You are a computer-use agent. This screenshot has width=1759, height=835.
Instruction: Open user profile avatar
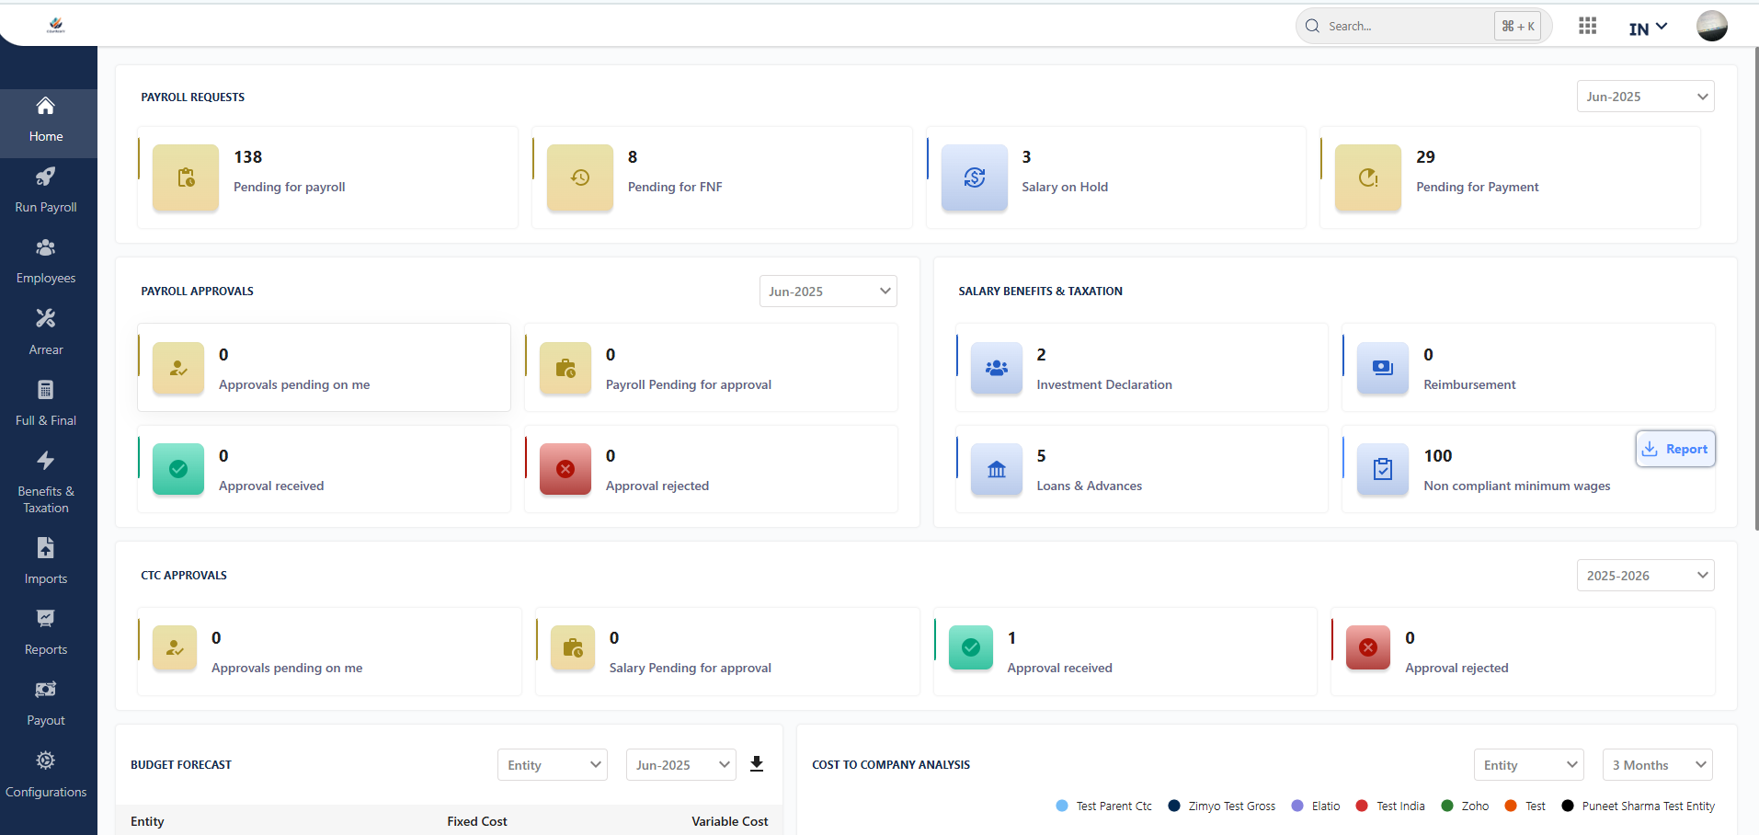pos(1711,26)
